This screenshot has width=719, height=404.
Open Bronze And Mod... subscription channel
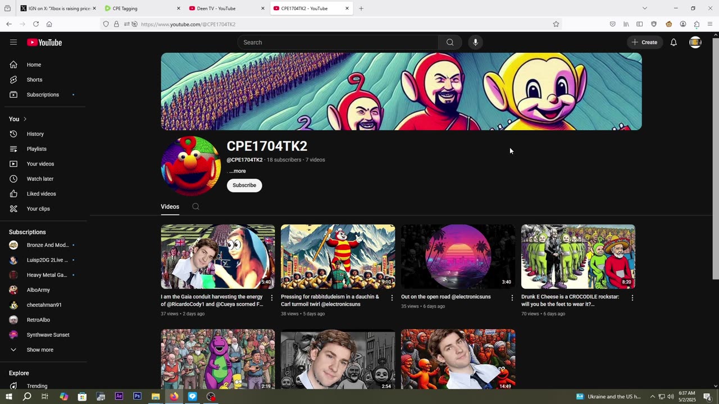[44, 245]
